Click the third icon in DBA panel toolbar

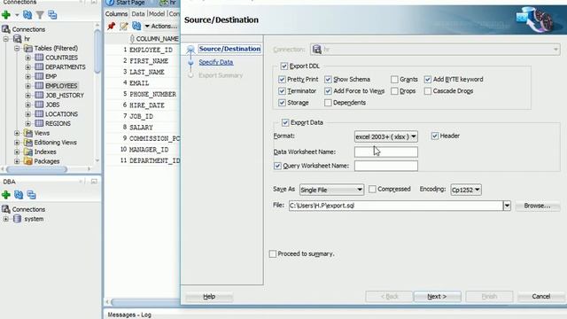(32, 195)
